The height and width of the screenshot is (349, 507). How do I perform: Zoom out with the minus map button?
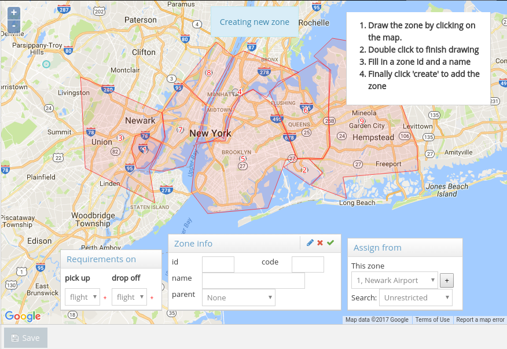point(14,26)
